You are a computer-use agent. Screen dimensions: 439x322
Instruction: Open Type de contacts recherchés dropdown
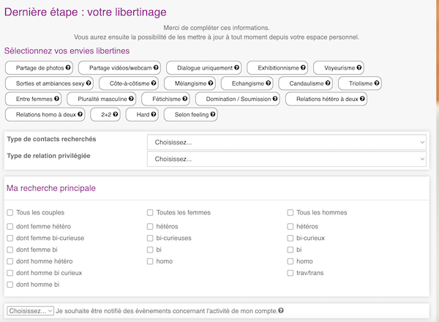pyautogui.click(x=287, y=142)
